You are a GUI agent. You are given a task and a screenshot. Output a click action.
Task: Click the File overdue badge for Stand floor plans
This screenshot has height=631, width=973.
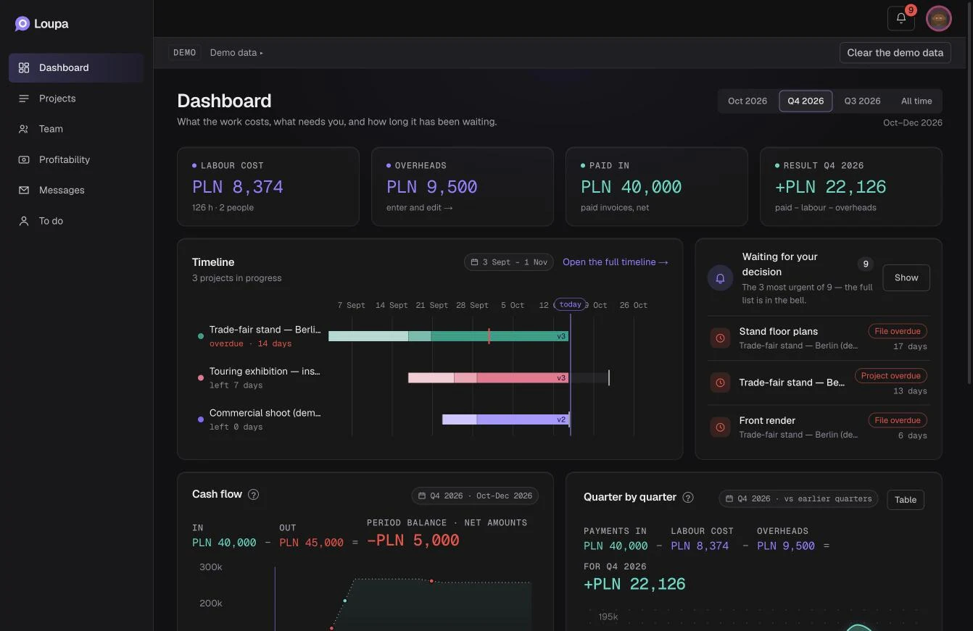tap(898, 332)
